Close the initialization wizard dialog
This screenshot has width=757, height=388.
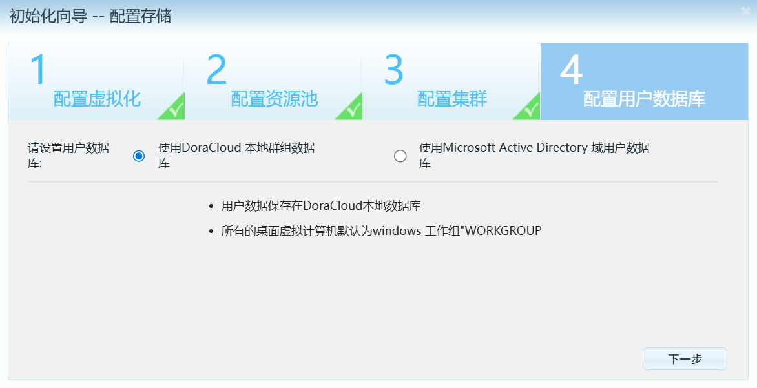click(746, 11)
